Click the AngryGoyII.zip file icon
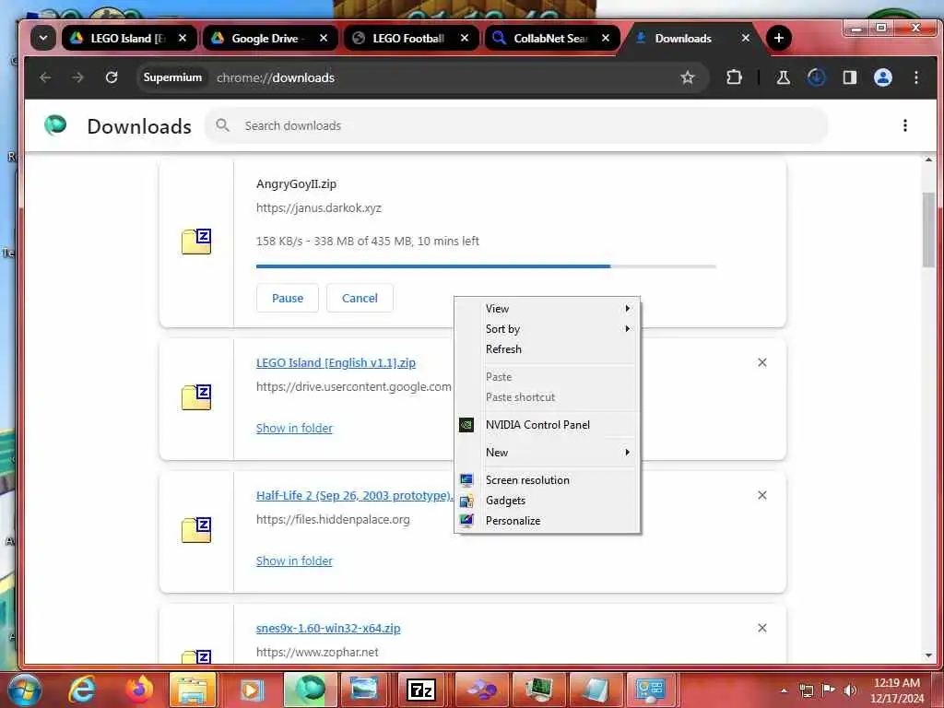Viewport: 944px width, 708px height. pyautogui.click(x=196, y=242)
